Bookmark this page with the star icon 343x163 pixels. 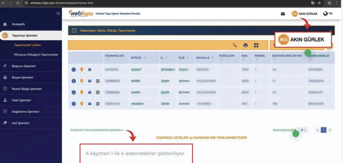pos(319,3)
